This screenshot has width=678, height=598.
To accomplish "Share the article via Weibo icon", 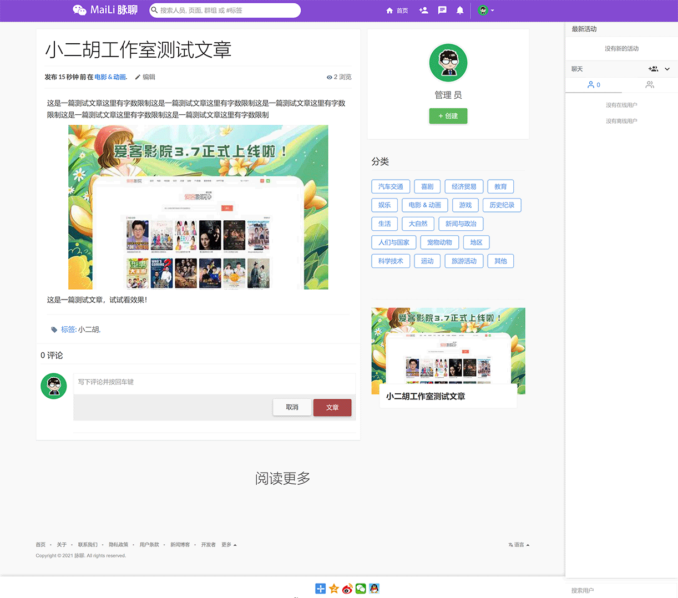I will pyautogui.click(x=347, y=589).
